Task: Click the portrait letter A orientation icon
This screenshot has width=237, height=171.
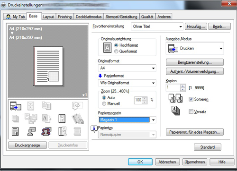Action: click(x=107, y=48)
